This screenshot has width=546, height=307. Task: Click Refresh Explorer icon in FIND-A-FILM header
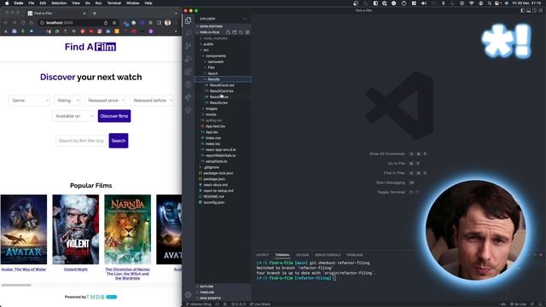pos(241,32)
